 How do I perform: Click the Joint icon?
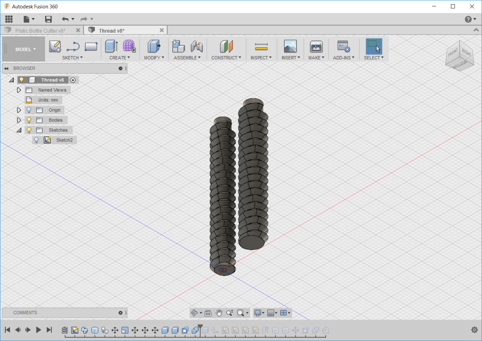point(197,46)
